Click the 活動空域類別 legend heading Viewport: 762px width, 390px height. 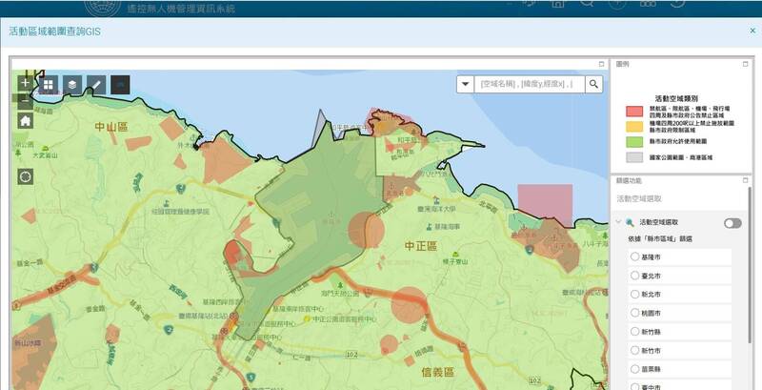(677, 98)
